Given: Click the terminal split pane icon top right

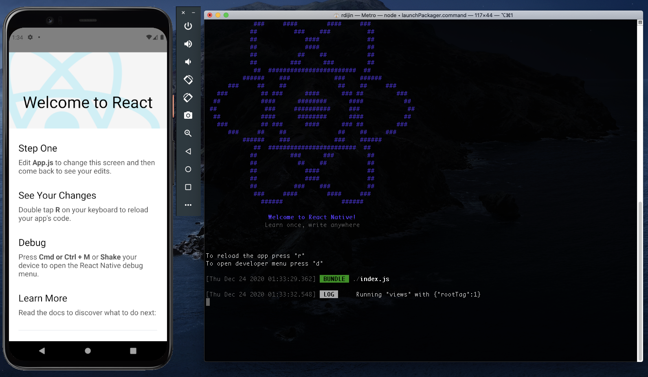Looking at the screenshot, I should click(x=640, y=22).
